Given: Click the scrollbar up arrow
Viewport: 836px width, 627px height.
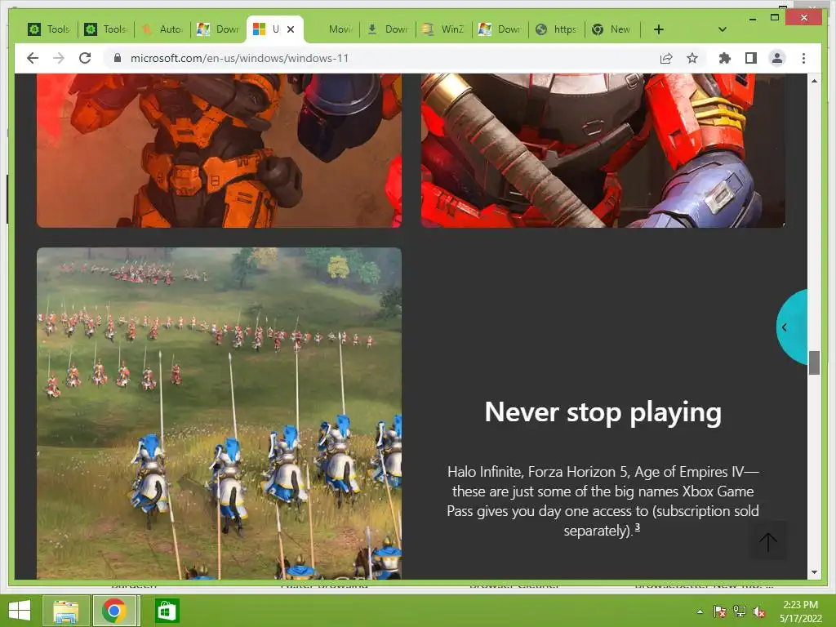Looking at the screenshot, I should (814, 81).
